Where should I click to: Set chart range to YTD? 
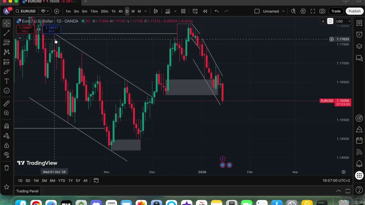62,181
